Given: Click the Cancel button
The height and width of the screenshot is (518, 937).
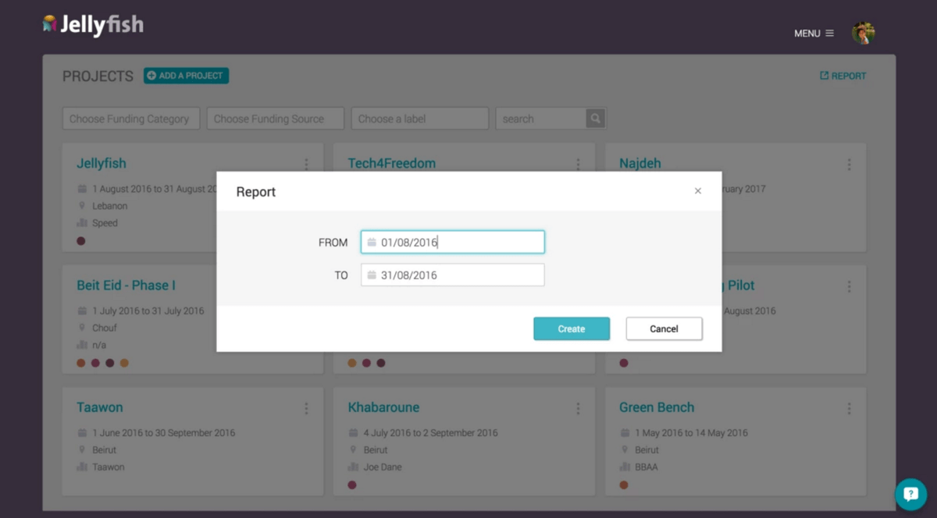Looking at the screenshot, I should tap(664, 328).
